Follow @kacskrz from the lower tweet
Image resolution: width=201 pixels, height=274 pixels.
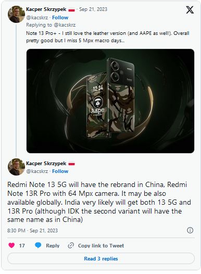click(x=60, y=171)
